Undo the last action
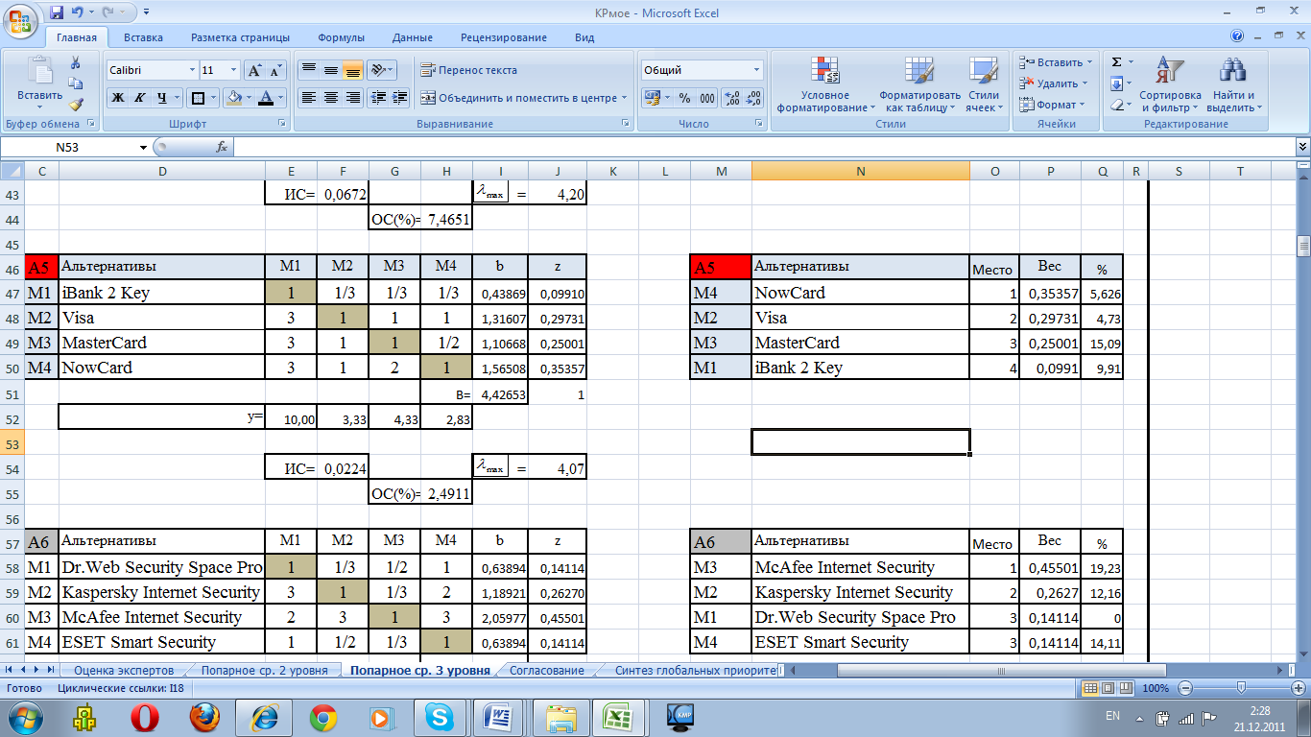The image size is (1311, 737). (x=79, y=12)
